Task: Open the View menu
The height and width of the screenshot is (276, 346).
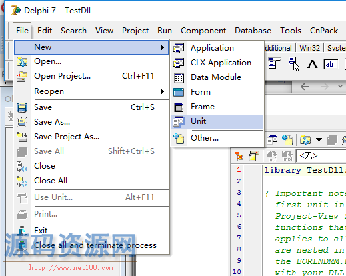Action: (104, 31)
